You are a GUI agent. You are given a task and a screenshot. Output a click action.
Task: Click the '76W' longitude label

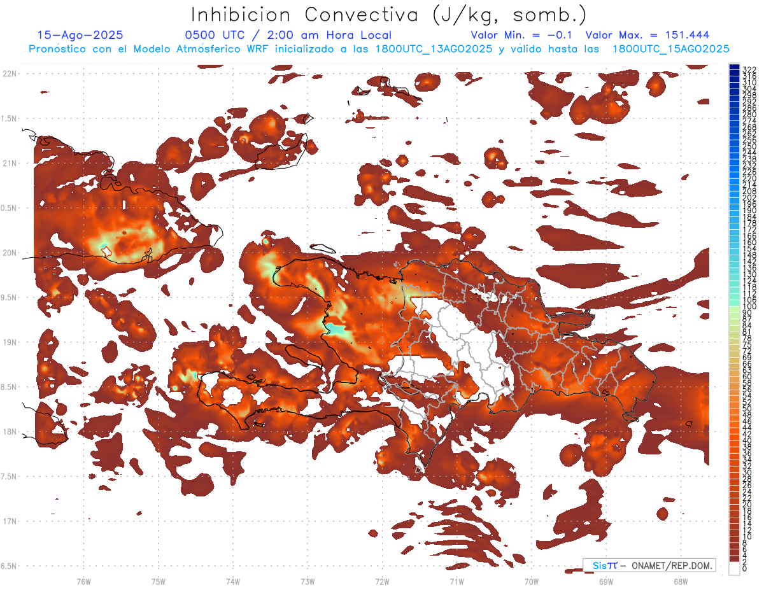click(x=83, y=581)
